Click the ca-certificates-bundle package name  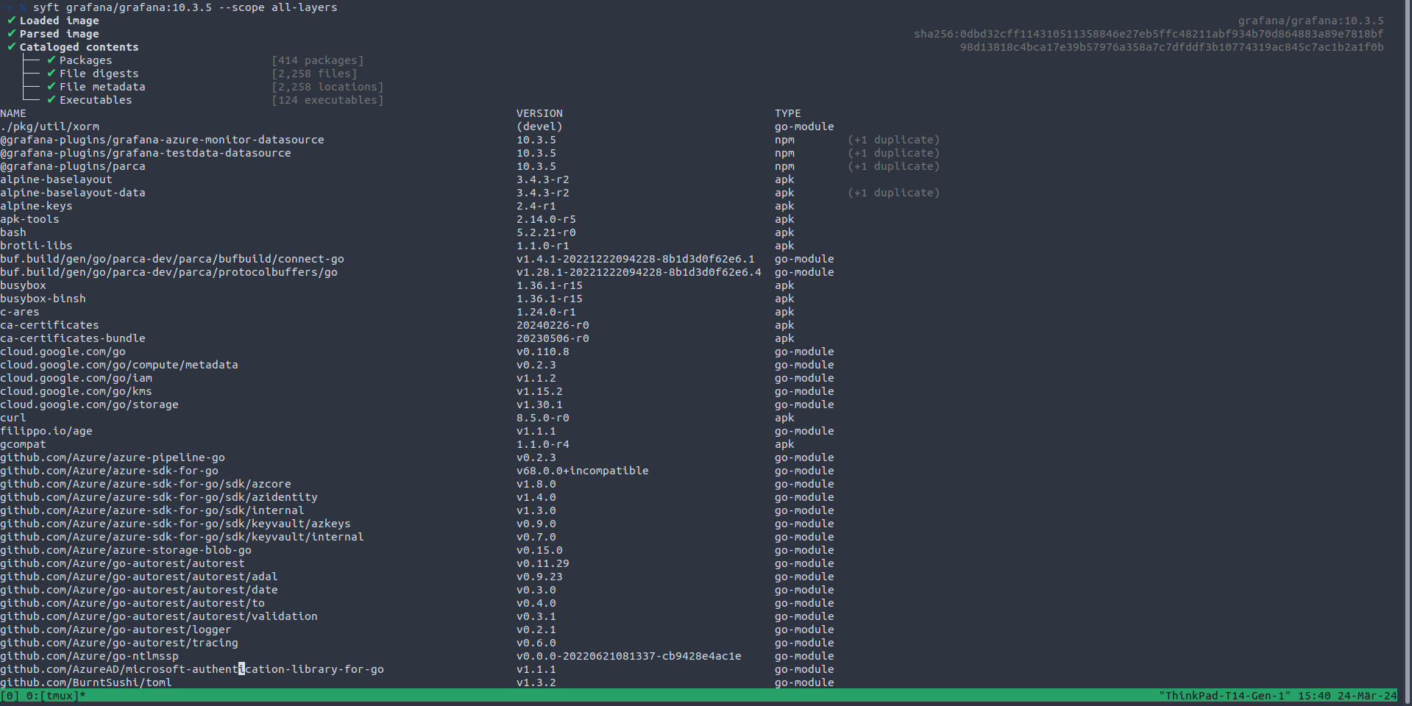click(x=73, y=338)
